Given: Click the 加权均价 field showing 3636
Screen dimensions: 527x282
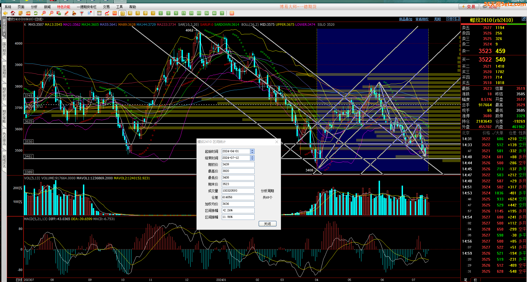Looking at the screenshot, I should 238,204.
